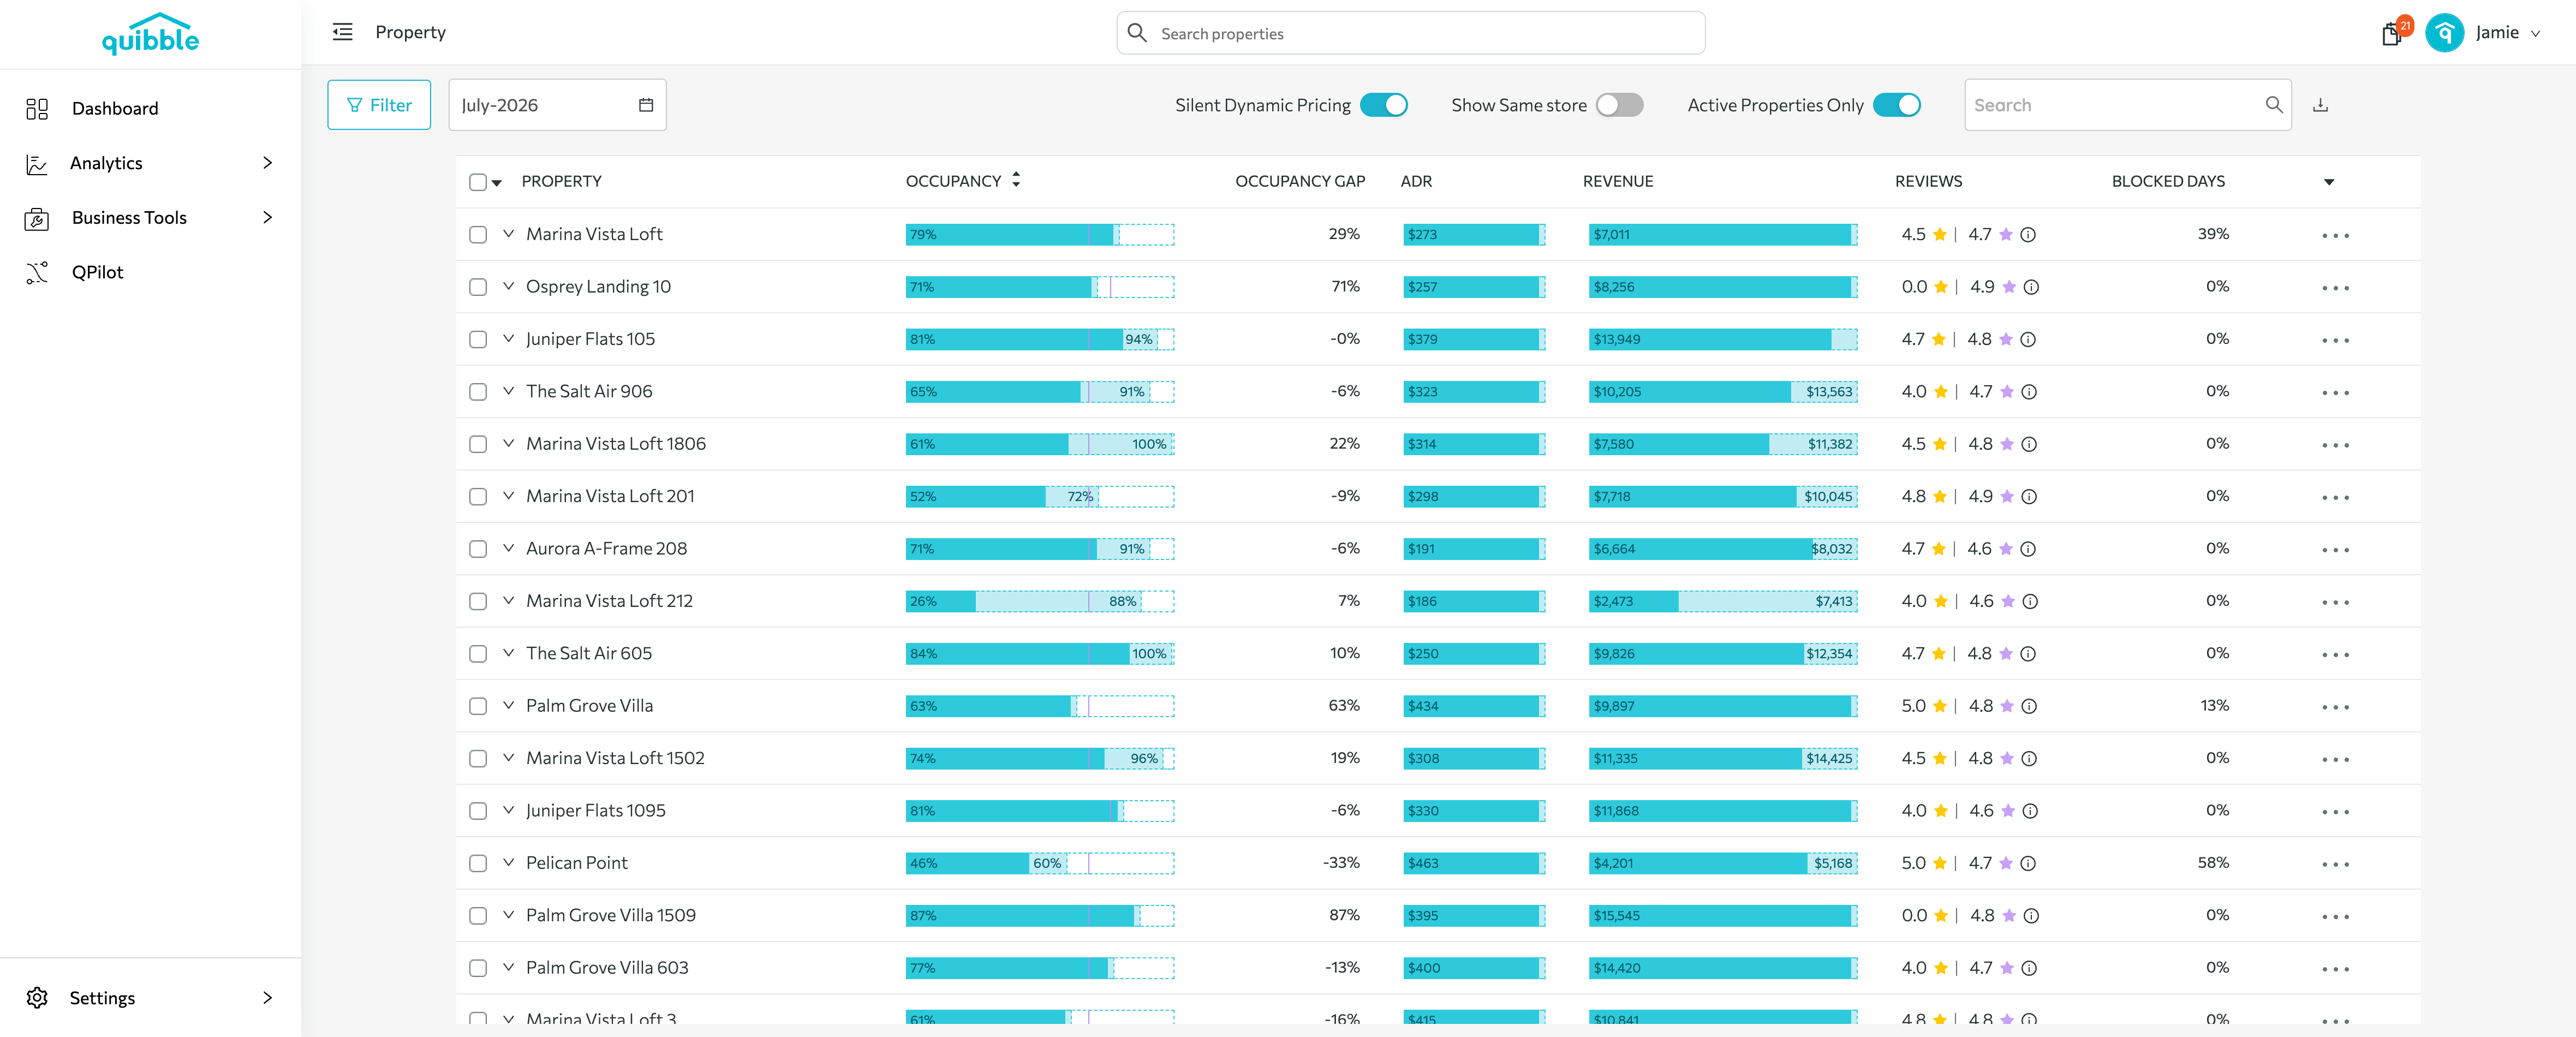The height and width of the screenshot is (1037, 2576).
Task: Open QPilot from sidebar
Action: pyautogui.click(x=97, y=272)
